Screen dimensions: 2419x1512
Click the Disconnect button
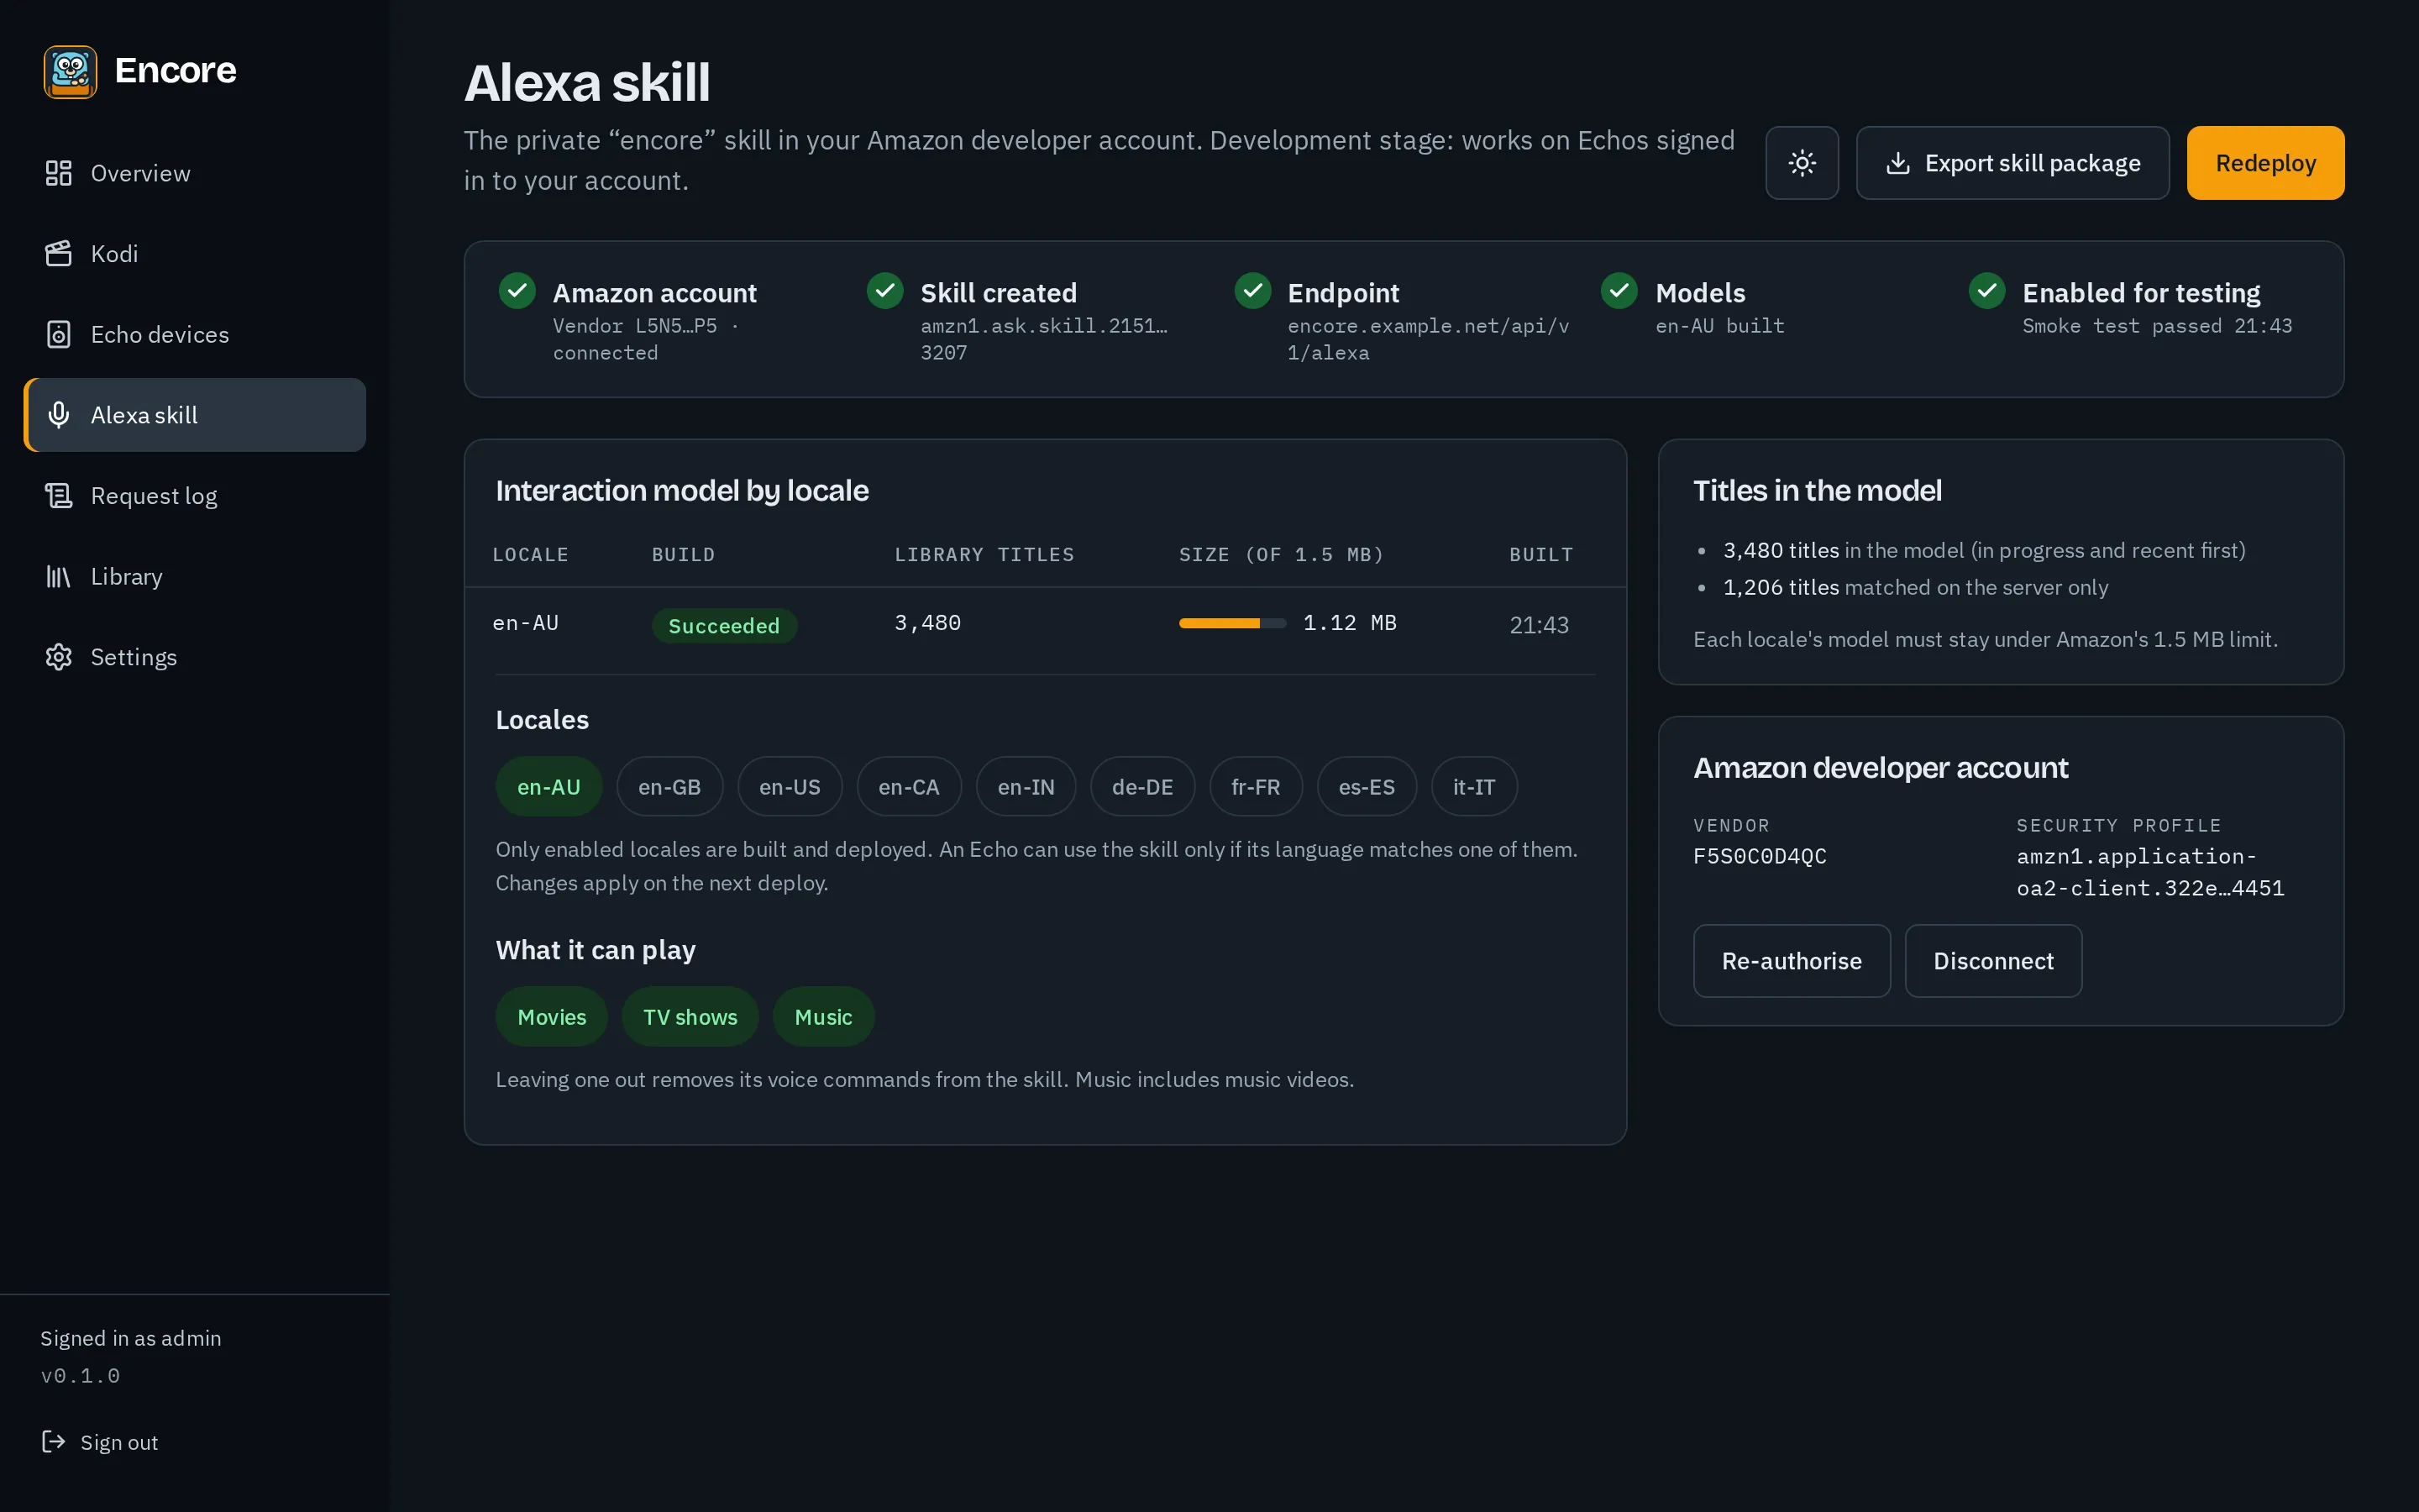point(1993,961)
